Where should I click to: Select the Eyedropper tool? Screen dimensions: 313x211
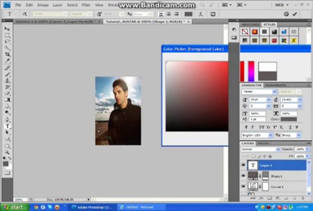click(x=7, y=61)
